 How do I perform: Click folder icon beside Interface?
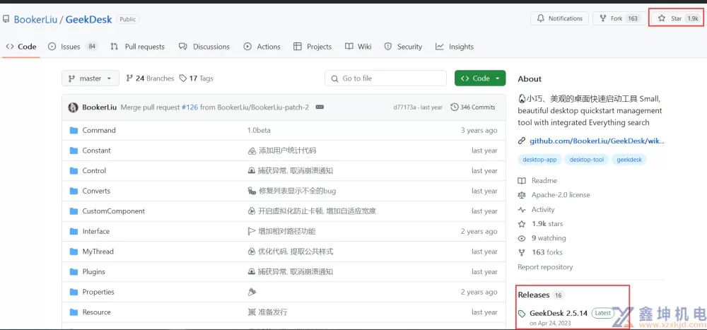coord(74,231)
